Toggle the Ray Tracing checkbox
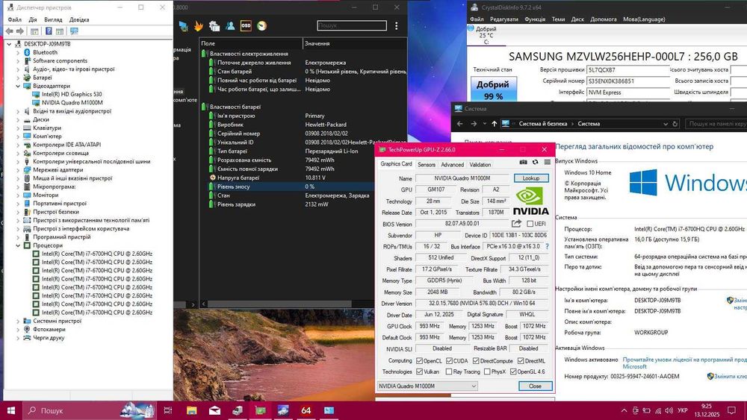This screenshot has height=420, width=747. click(448, 372)
